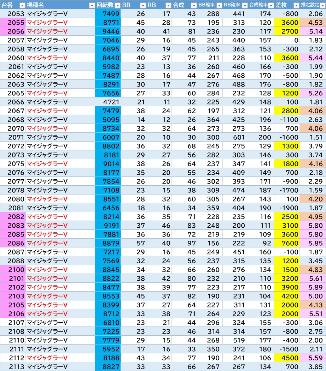Expand the 差枚 column filter arrow

pos(296,5)
